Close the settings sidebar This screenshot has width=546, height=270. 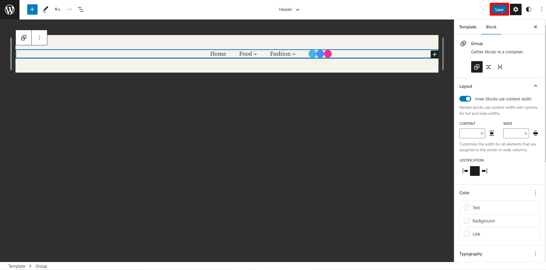[x=535, y=27]
